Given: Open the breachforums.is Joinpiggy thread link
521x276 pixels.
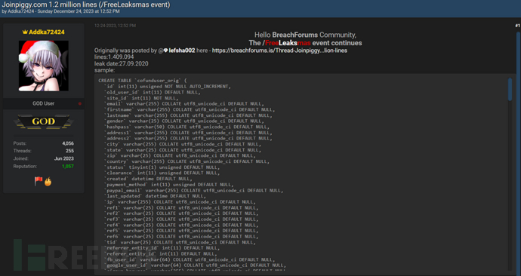Looking at the screenshot, I should [x=279, y=51].
